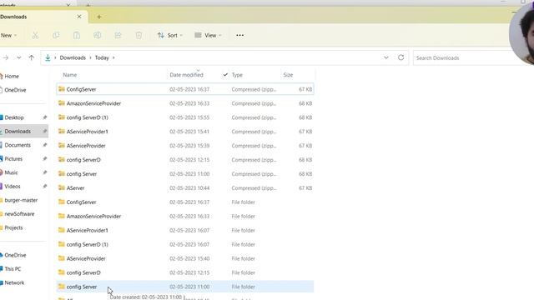Sort by the Type column header
The height and width of the screenshot is (300, 534).
pos(237,75)
